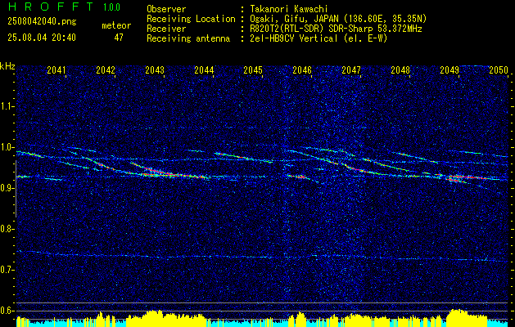Click the 2049 time marker
Screen dimensions: 515x327
coord(449,70)
